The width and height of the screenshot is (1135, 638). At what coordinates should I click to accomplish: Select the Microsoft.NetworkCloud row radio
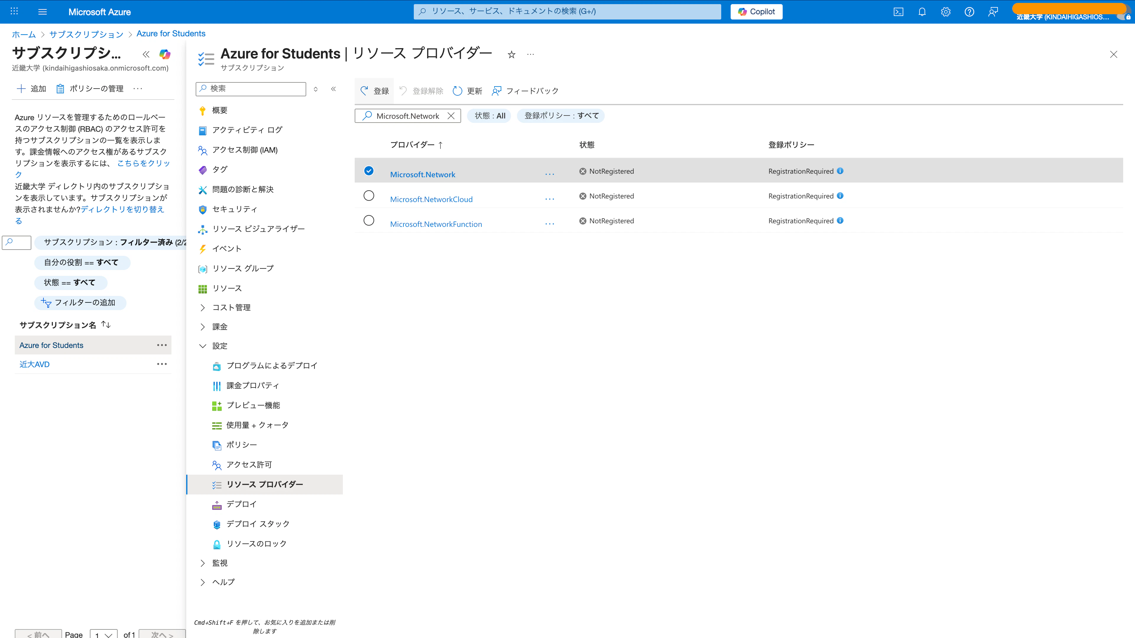point(369,196)
